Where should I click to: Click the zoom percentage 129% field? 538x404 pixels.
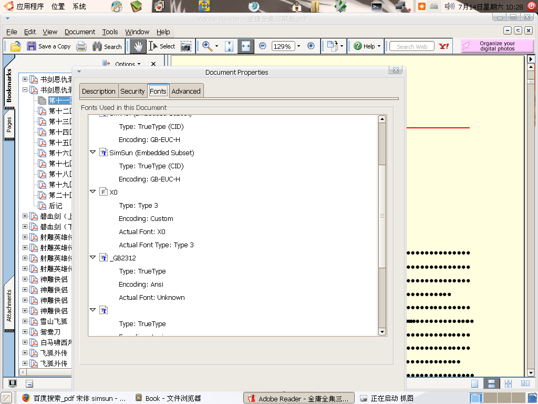point(283,46)
